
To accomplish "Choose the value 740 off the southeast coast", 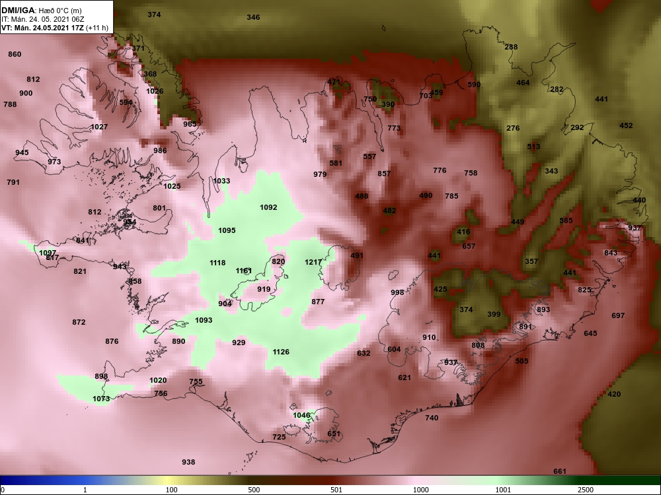I will (432, 418).
